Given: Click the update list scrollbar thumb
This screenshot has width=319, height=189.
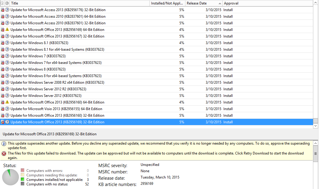Looking at the screenshot, I should pyautogui.click(x=315, y=121).
